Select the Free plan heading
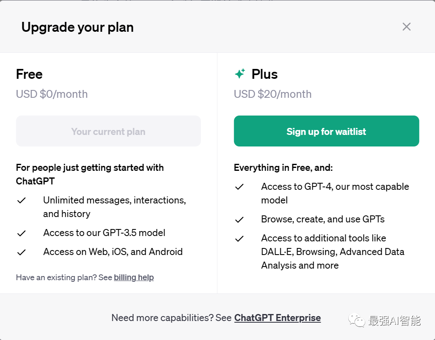 (x=29, y=74)
